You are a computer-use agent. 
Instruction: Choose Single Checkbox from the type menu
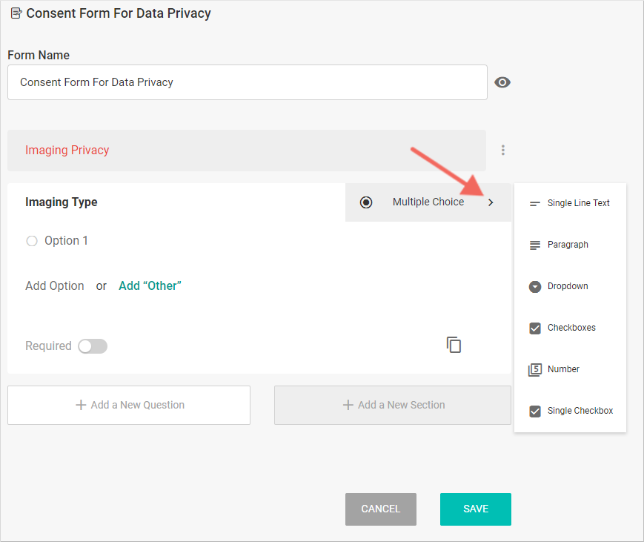tap(580, 411)
